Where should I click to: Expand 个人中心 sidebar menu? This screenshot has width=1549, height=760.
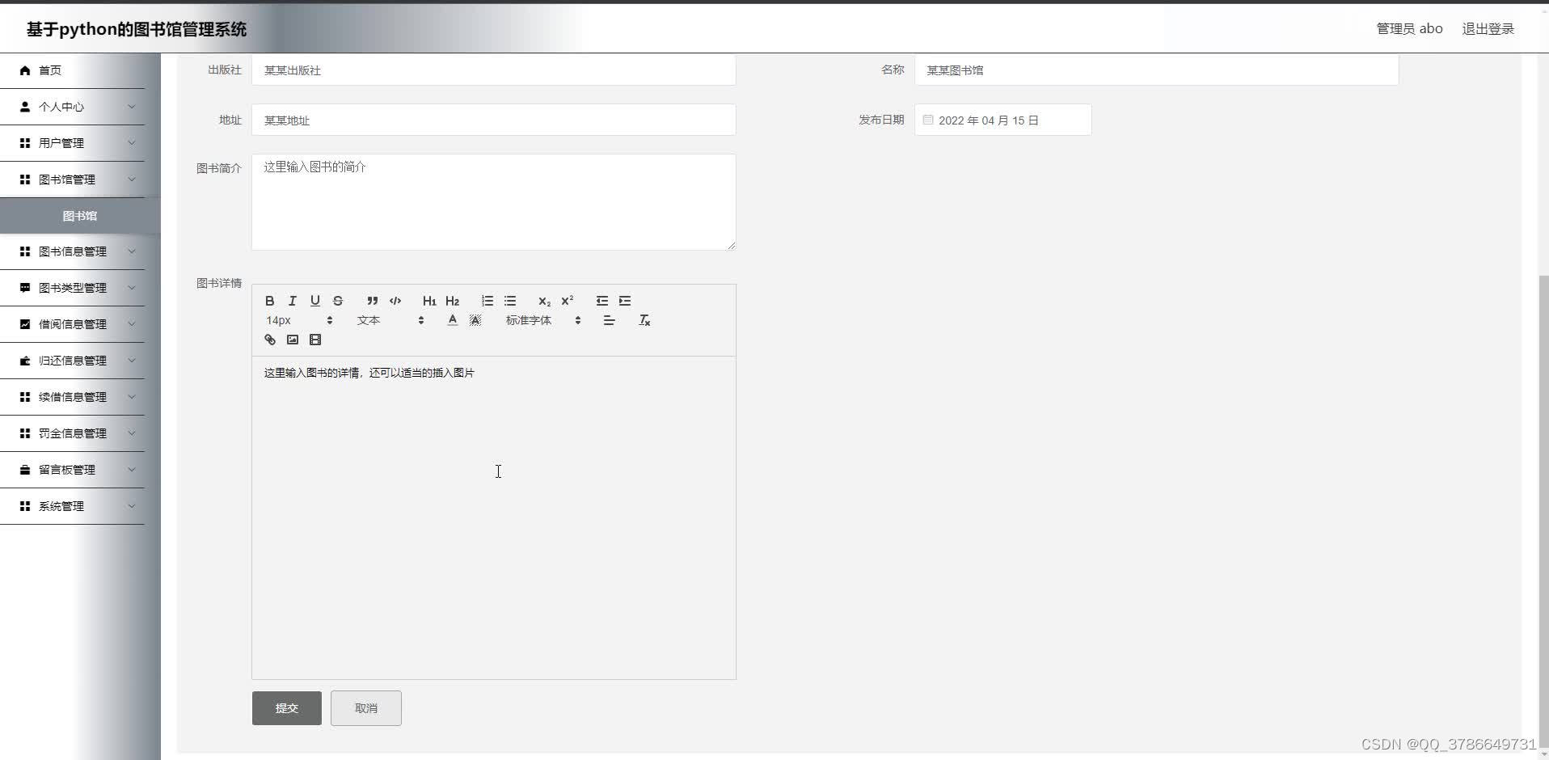click(x=73, y=107)
